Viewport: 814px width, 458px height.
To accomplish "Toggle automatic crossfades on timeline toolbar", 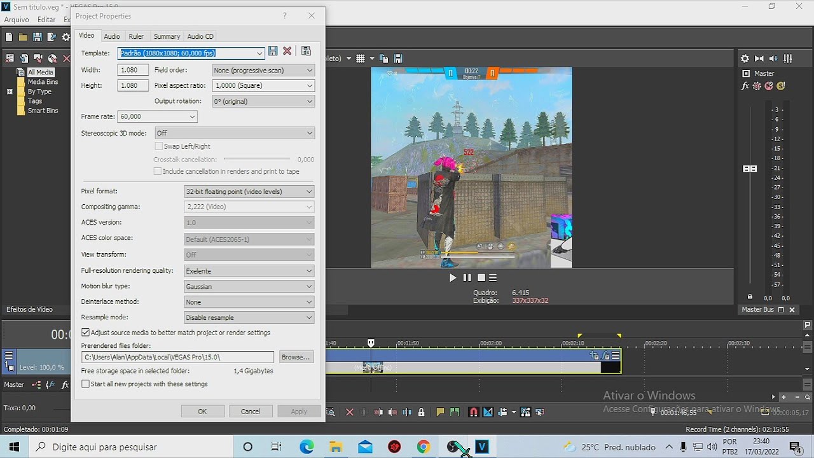I will pyautogui.click(x=488, y=412).
